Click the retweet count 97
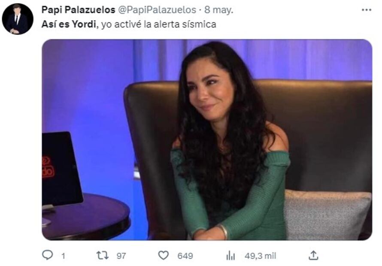The width and height of the screenshot is (382, 266). [121, 256]
